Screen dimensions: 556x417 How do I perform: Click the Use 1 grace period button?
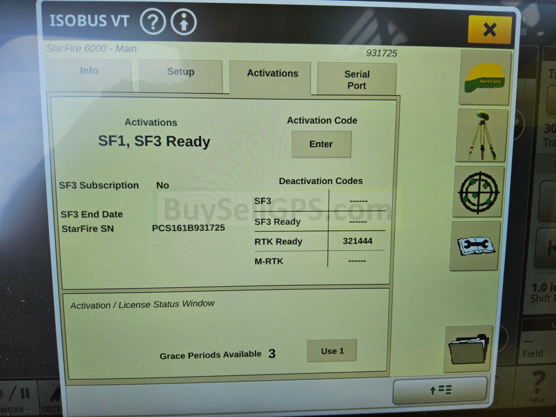[x=332, y=351]
